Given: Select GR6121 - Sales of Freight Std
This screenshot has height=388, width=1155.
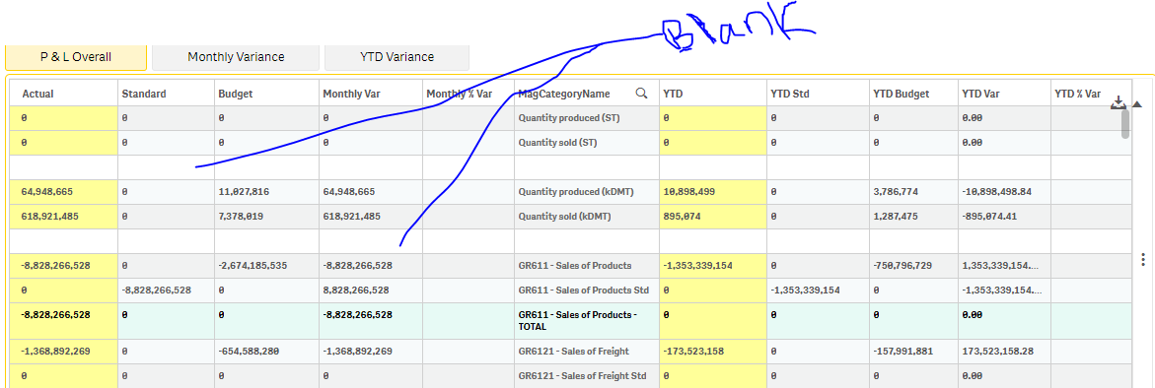Looking at the screenshot, I should coord(582,376).
